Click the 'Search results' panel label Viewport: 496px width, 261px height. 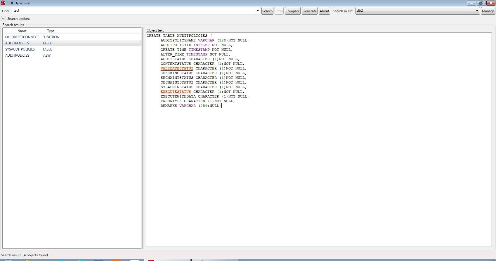(x=13, y=25)
